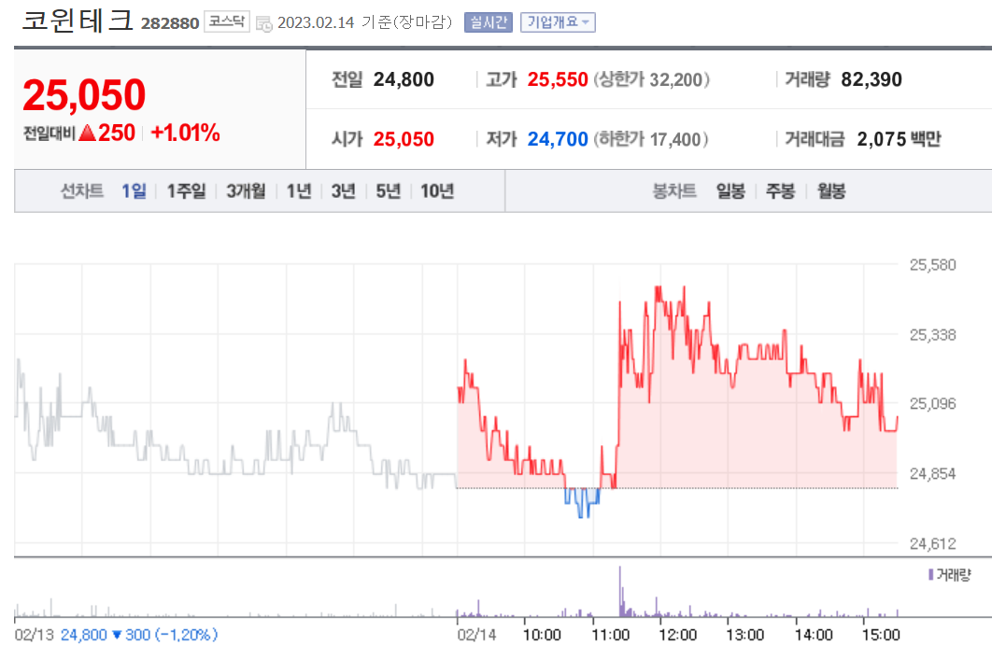Select the 3년 chart period
This screenshot has height=659, width=992.
(344, 191)
